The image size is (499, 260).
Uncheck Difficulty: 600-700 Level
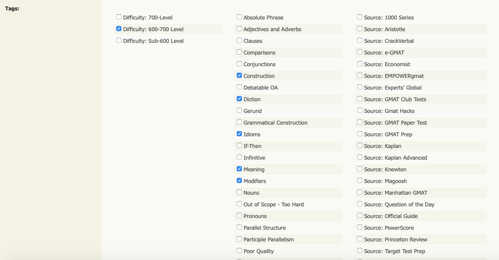point(119,29)
